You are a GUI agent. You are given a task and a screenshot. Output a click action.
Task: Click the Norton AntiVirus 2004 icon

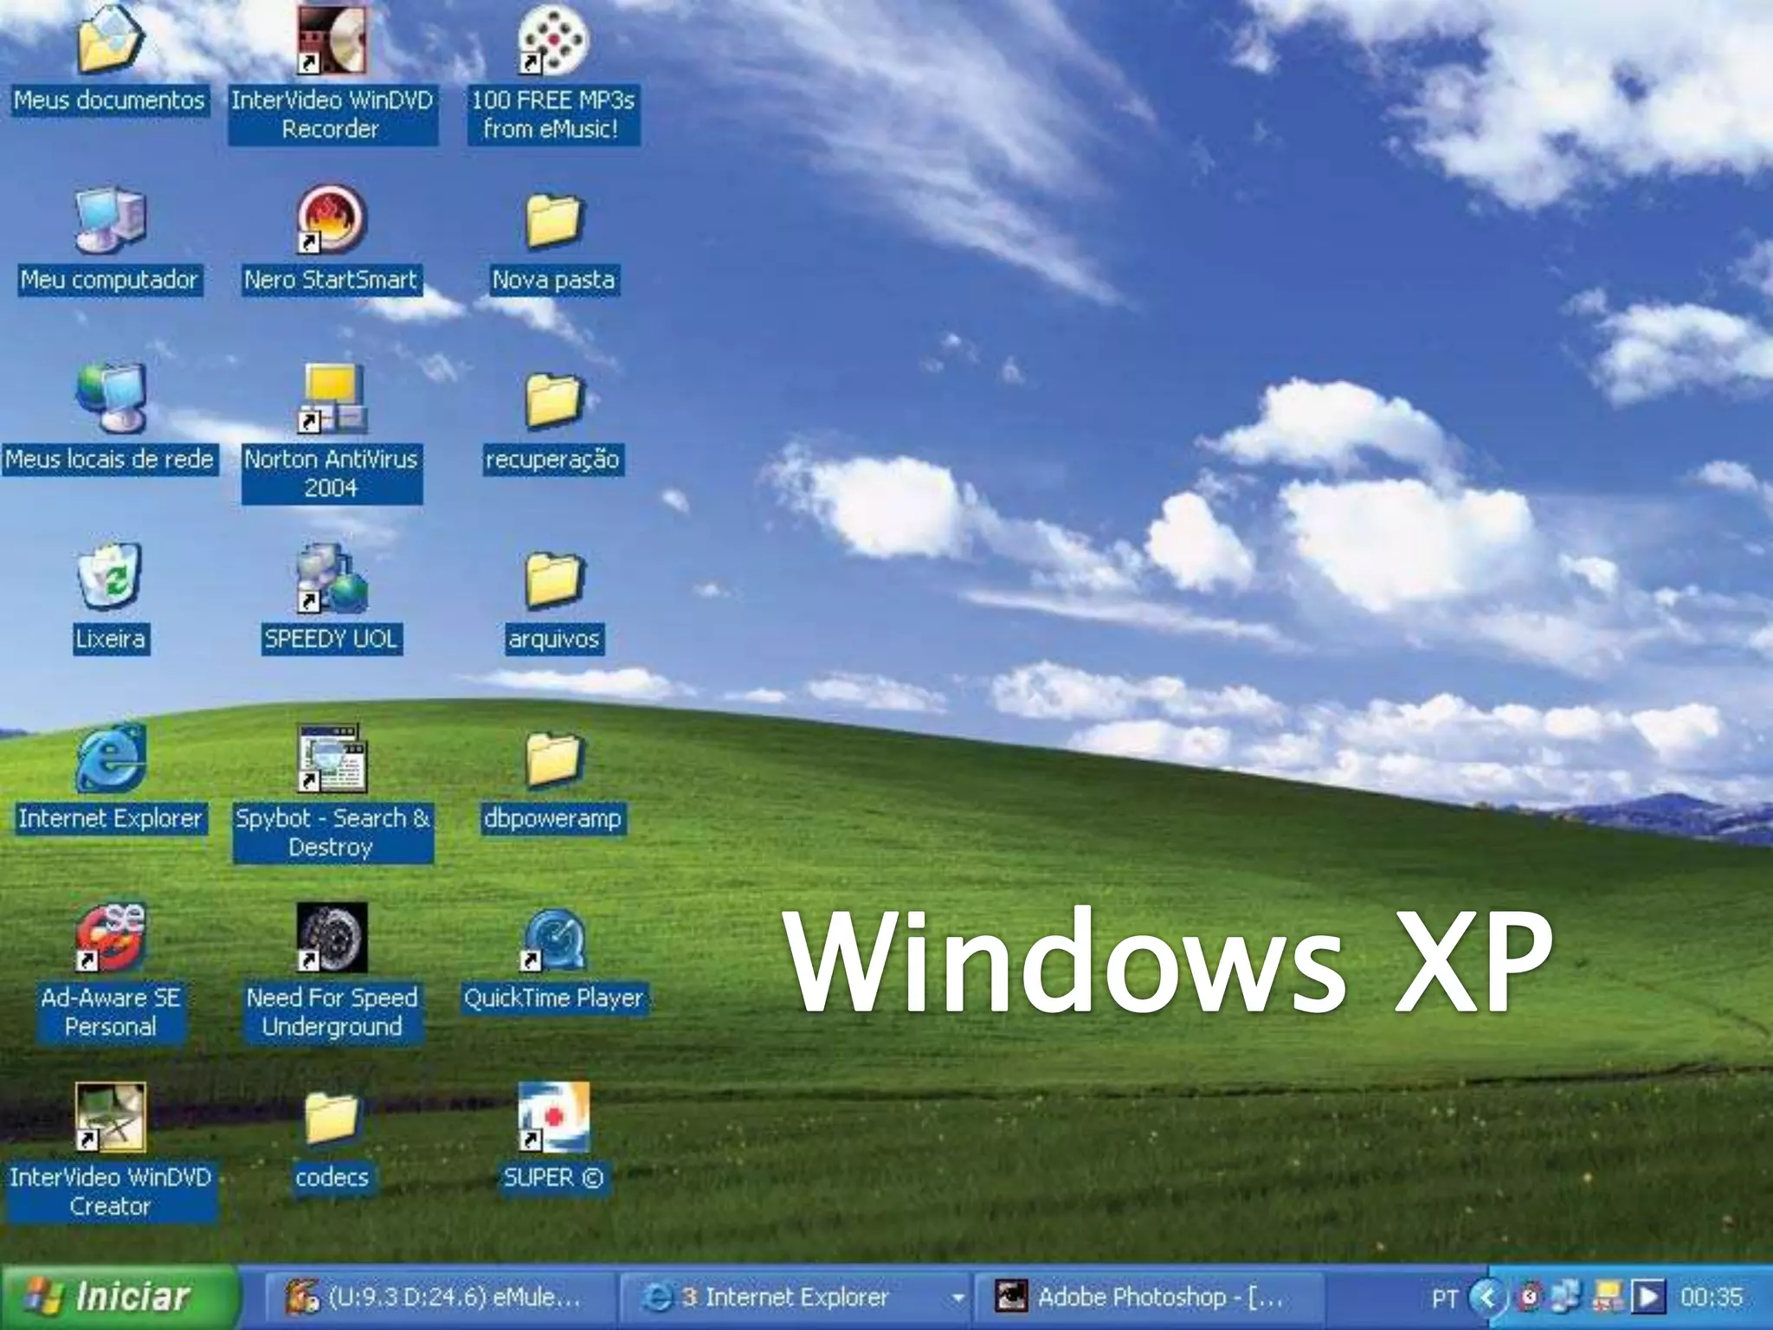point(332,400)
